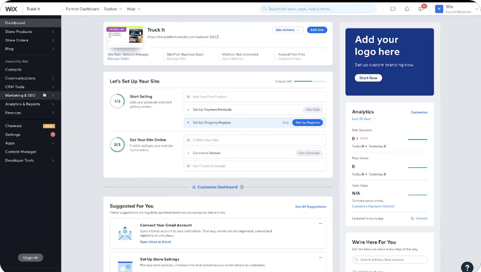Go to Partner Dashboard
The image size is (481, 272).
82,9
